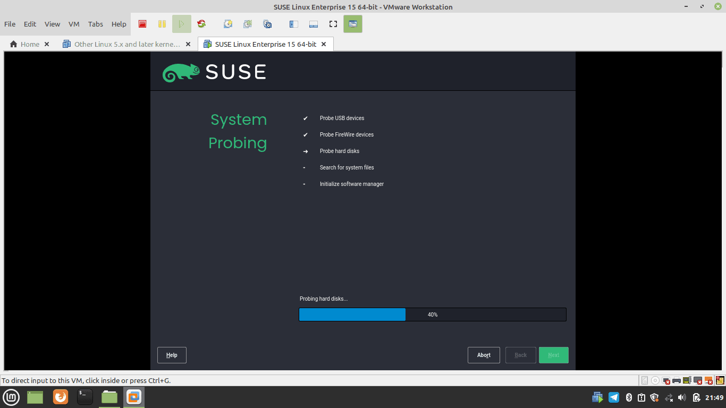The width and height of the screenshot is (726, 408).
Task: Click the 'Probing hard disks...' status label
Action: (x=324, y=299)
